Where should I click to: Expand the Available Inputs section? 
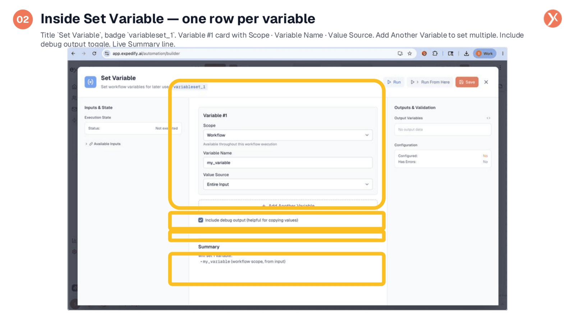click(x=103, y=144)
